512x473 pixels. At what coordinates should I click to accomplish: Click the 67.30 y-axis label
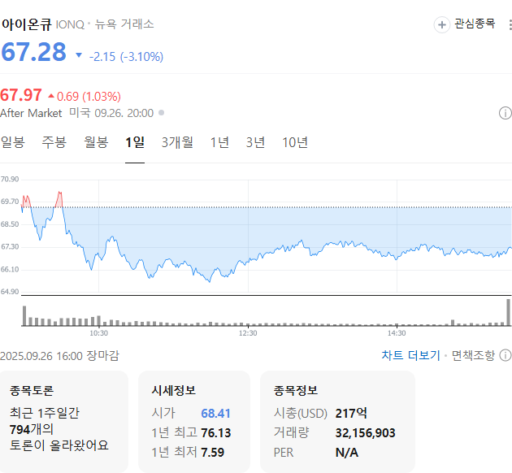click(x=10, y=246)
